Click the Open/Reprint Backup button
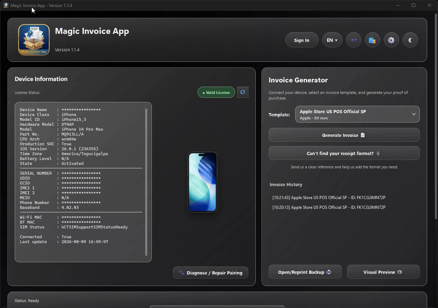Screen dimensions: 438x308 (x=305, y=272)
